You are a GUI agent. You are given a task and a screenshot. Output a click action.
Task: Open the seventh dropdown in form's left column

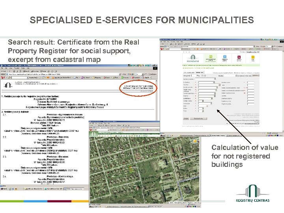tap(206, 98)
